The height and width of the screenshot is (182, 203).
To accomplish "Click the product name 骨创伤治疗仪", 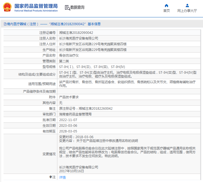I will [x=69, y=55].
